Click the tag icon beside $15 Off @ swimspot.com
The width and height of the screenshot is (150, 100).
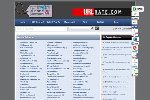(x=103, y=82)
